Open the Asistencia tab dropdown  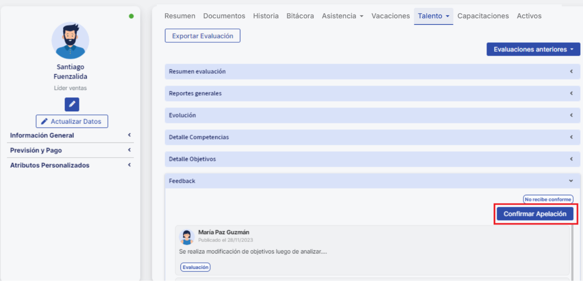pyautogui.click(x=342, y=16)
